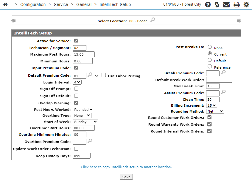This screenshot has width=252, height=183.
Task: Click the Overtime Minimum Minutes field
Action: (80, 135)
